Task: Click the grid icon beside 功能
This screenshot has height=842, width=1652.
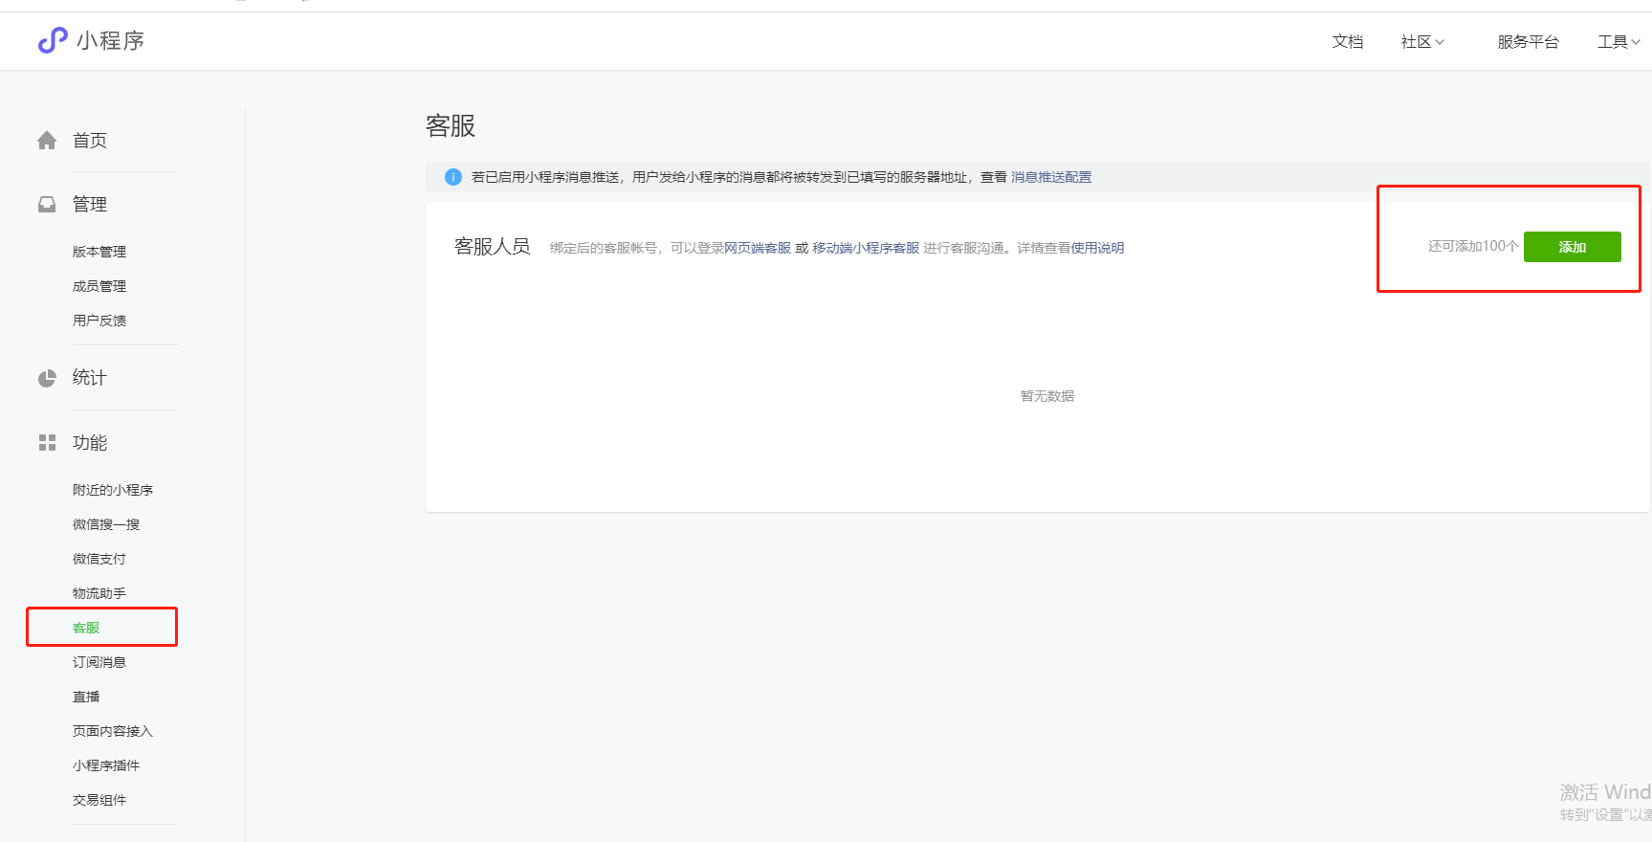Action: click(47, 443)
